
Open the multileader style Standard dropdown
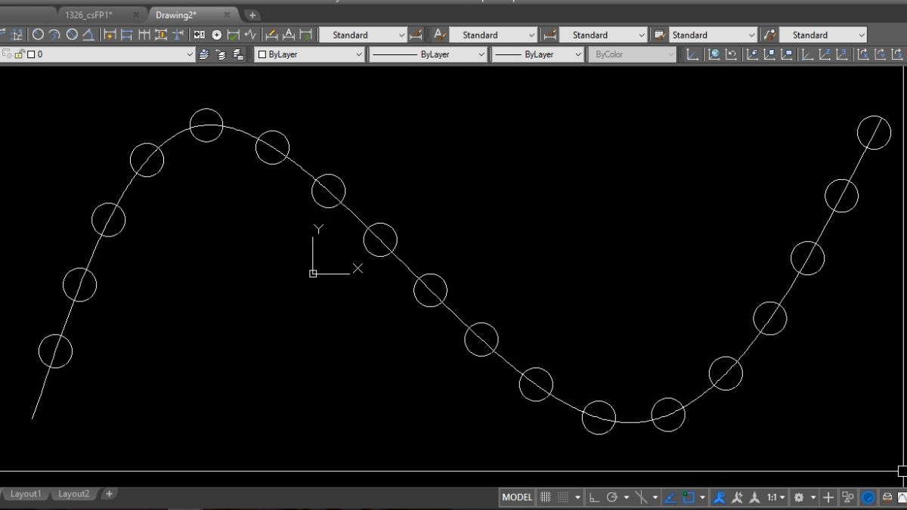coord(823,35)
